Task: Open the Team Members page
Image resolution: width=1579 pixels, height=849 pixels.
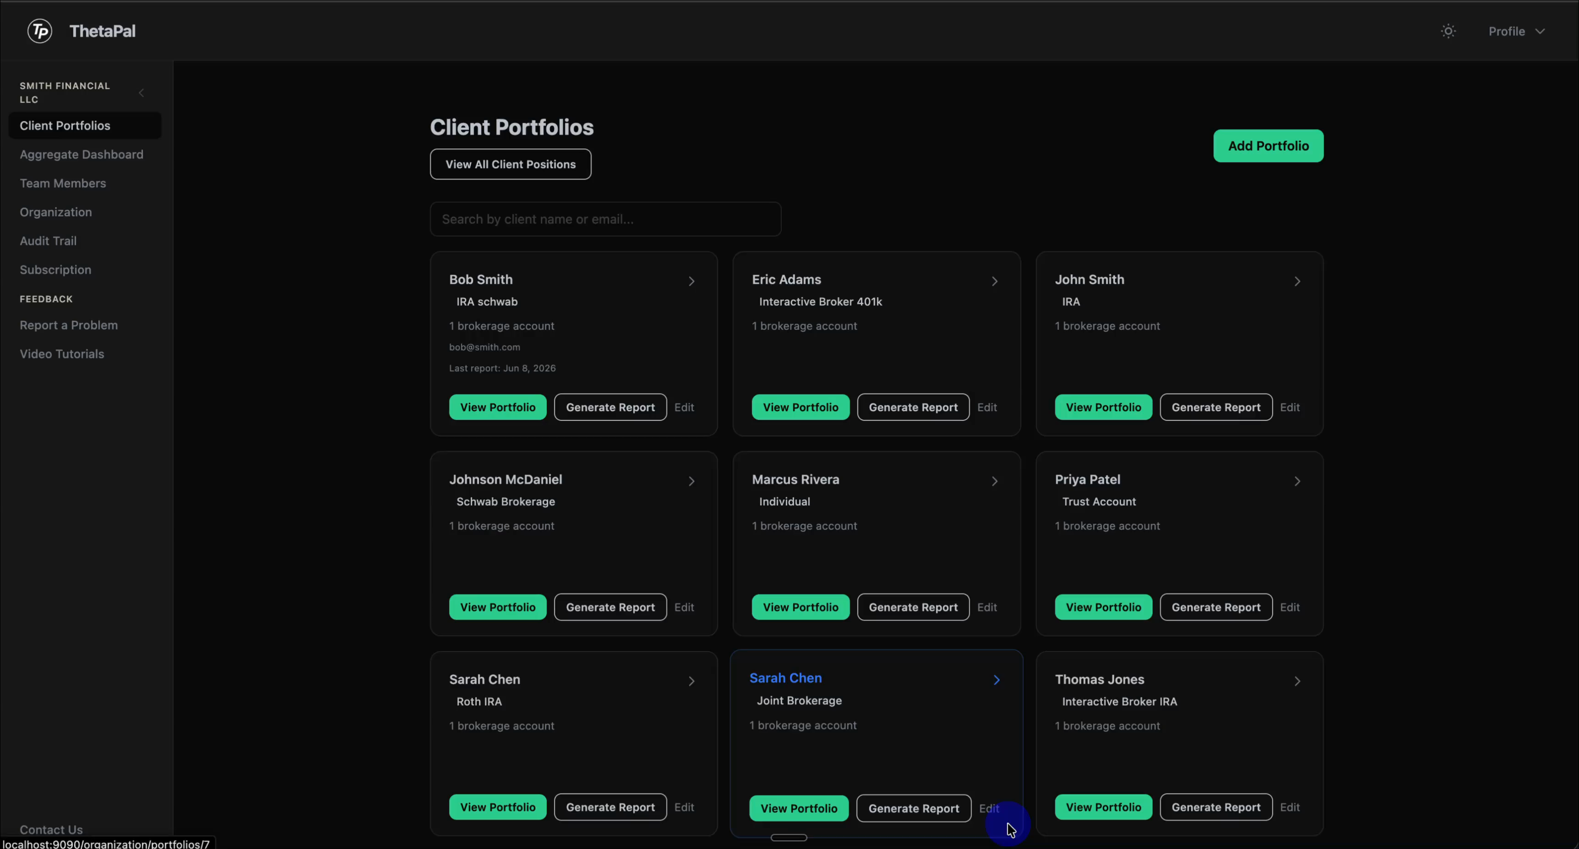Action: [x=62, y=183]
